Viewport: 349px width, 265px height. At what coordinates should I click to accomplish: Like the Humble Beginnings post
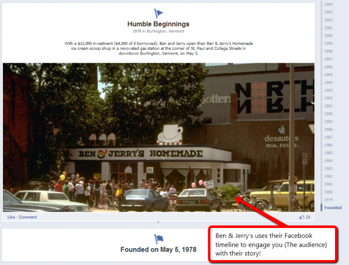tap(11, 217)
